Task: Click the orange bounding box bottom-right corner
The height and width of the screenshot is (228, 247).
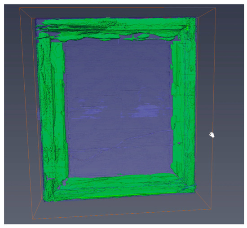Action: [x=211, y=209]
